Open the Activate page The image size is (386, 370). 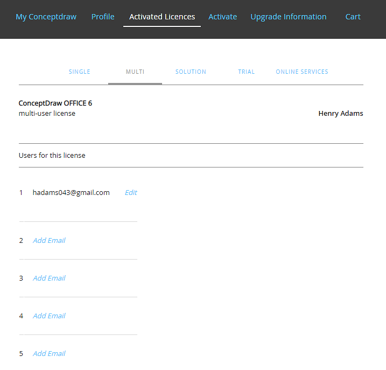[222, 17]
